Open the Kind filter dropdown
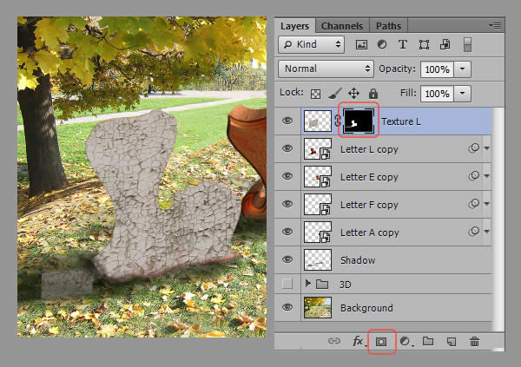 pos(311,43)
